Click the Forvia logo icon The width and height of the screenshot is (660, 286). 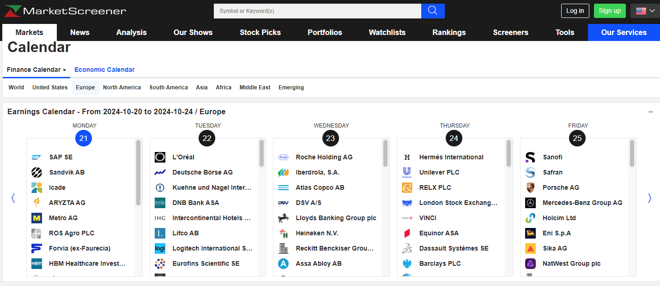[36, 248]
